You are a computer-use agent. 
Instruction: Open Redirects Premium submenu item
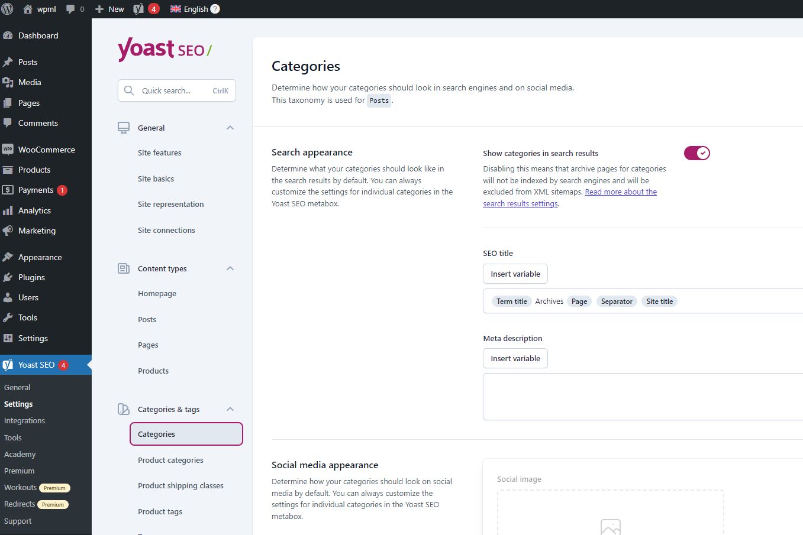click(36, 504)
